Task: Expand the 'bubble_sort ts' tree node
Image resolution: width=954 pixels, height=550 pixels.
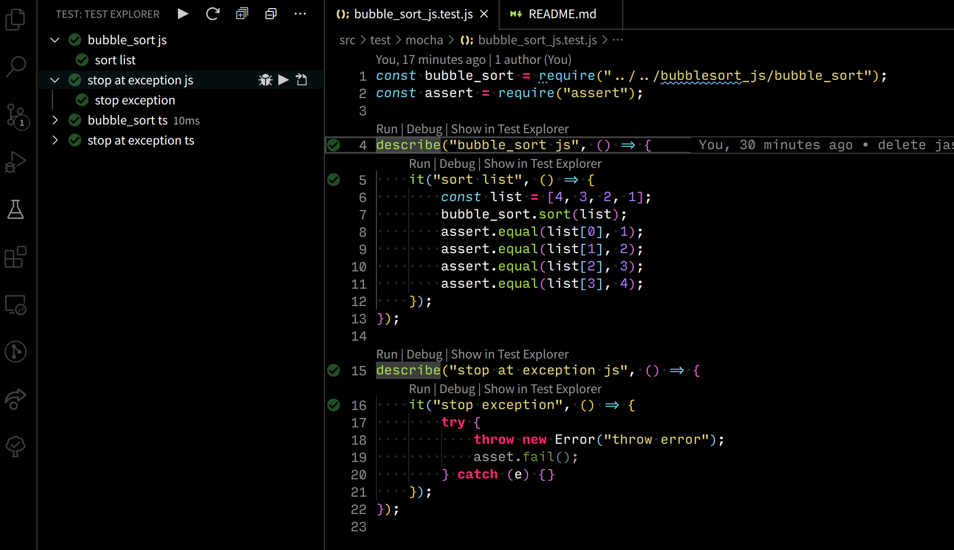Action: (55, 120)
